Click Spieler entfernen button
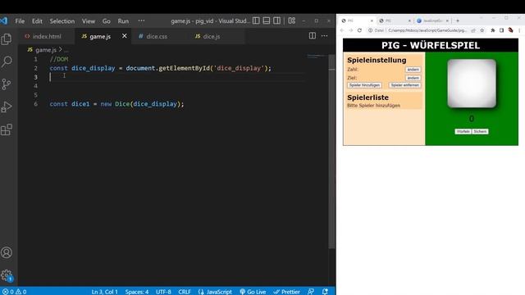This screenshot has height=295, width=525. (404, 85)
